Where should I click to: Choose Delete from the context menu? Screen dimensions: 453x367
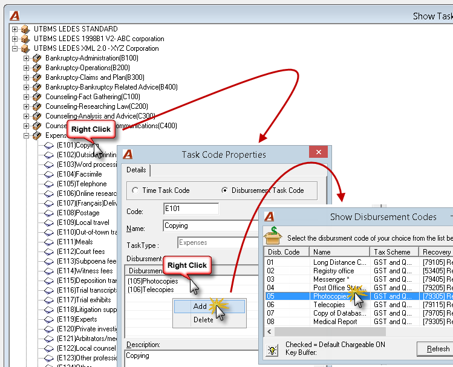209,320
